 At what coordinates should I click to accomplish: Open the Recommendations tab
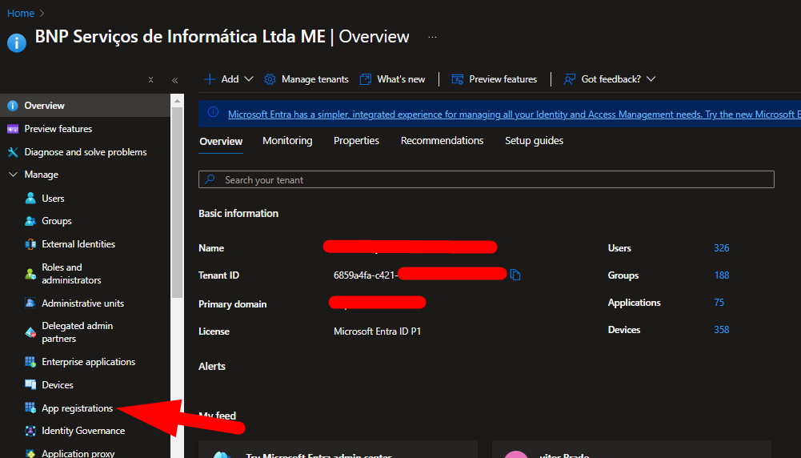(x=442, y=141)
